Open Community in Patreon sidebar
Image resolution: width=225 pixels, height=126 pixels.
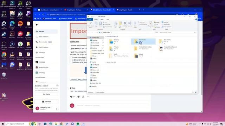[46, 42]
